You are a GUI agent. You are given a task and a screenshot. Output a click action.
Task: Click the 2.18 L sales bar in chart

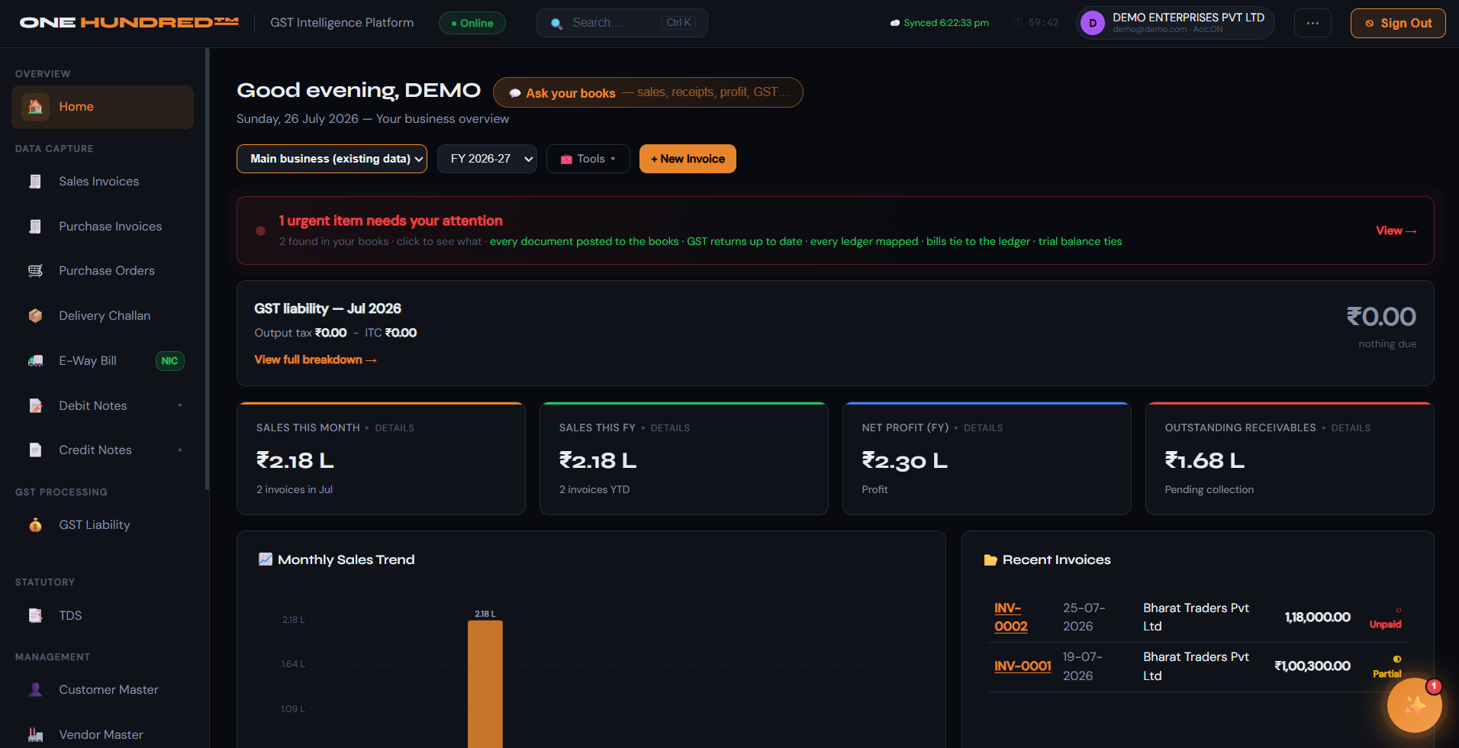tap(485, 684)
